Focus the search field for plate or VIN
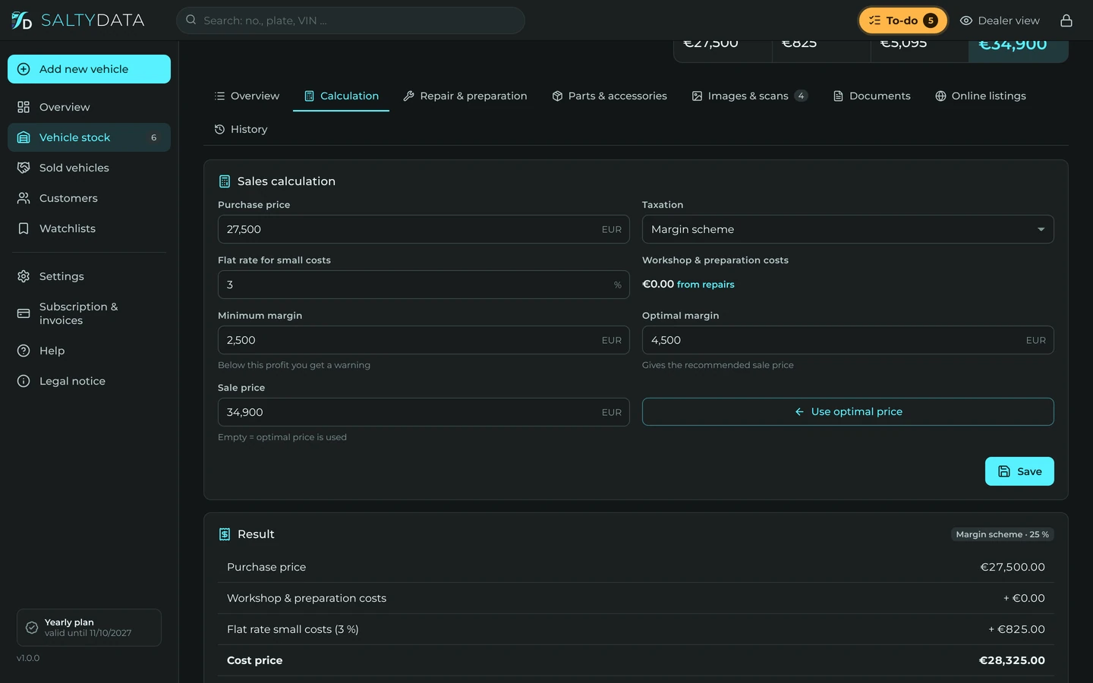 point(351,20)
